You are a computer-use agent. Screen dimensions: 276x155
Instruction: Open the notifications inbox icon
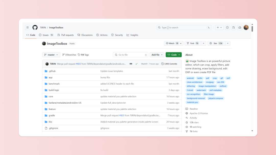click(240, 27)
